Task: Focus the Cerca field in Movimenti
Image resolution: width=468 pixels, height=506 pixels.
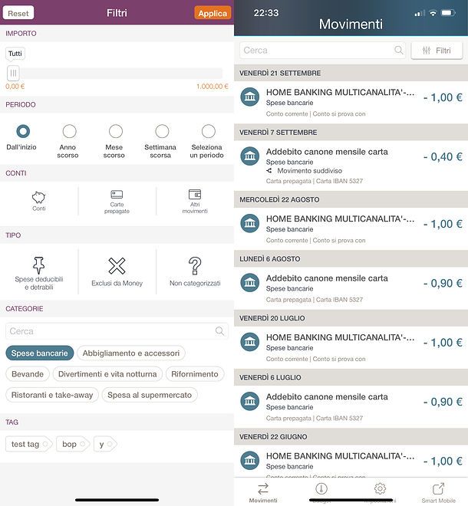Action: click(322, 51)
